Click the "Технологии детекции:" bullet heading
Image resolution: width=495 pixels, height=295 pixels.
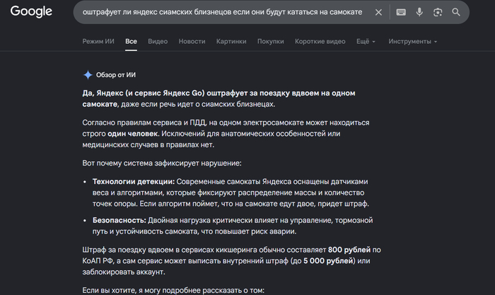[x=134, y=182]
